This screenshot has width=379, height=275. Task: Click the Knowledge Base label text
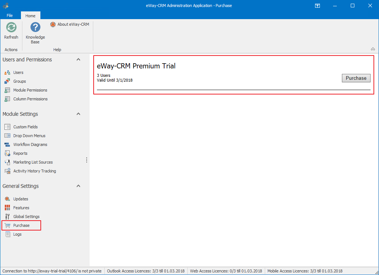click(x=35, y=39)
